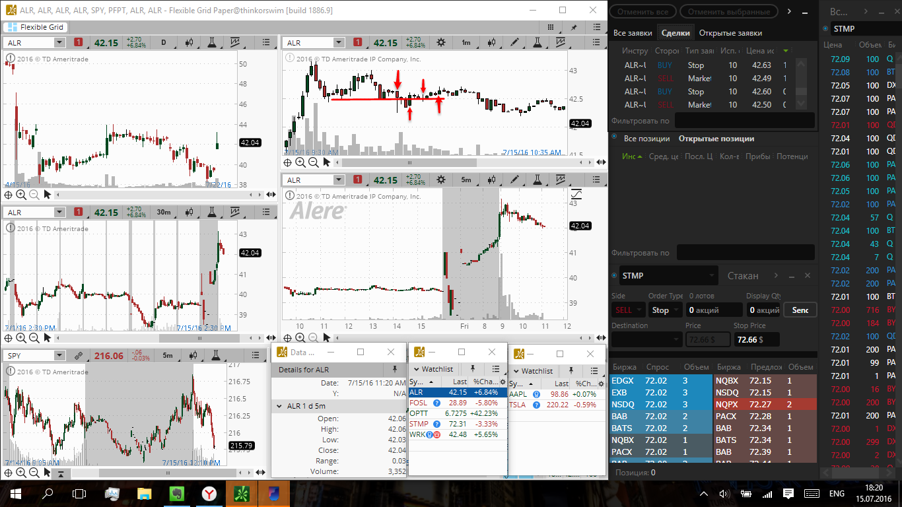Open the Destination dropdown
This screenshot has width=902, height=507.
646,339
